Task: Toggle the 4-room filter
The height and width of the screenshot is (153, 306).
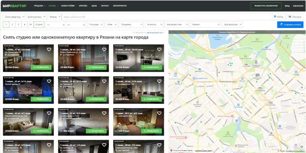Action: click(x=25, y=25)
